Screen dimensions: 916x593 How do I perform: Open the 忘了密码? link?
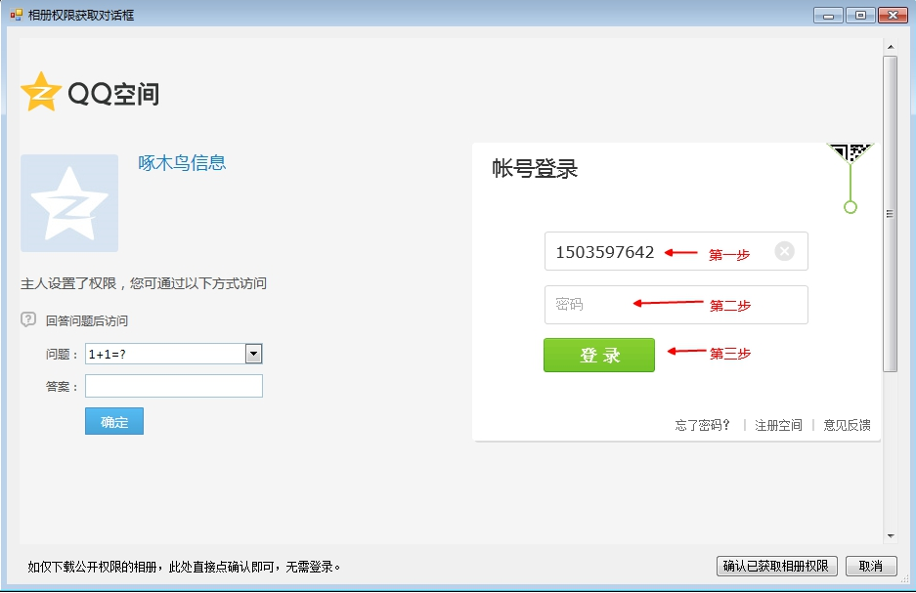tap(703, 425)
